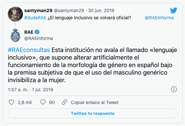Viewport: 185px width, 126px height.
Task: Click the @santyman29 handle
Action: pyautogui.click(x=69, y=10)
